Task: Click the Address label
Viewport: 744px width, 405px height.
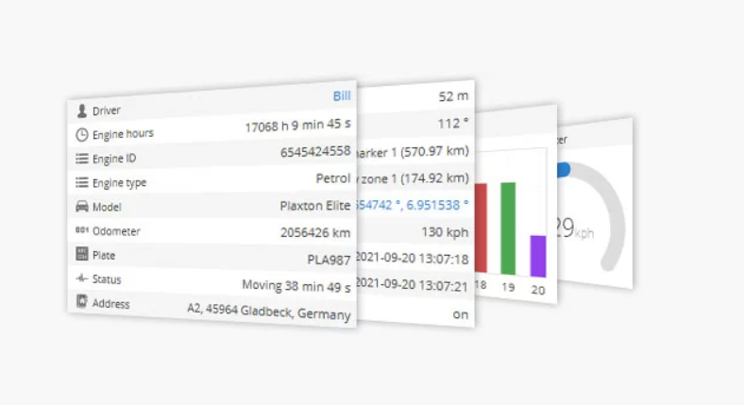Action: coord(111,303)
